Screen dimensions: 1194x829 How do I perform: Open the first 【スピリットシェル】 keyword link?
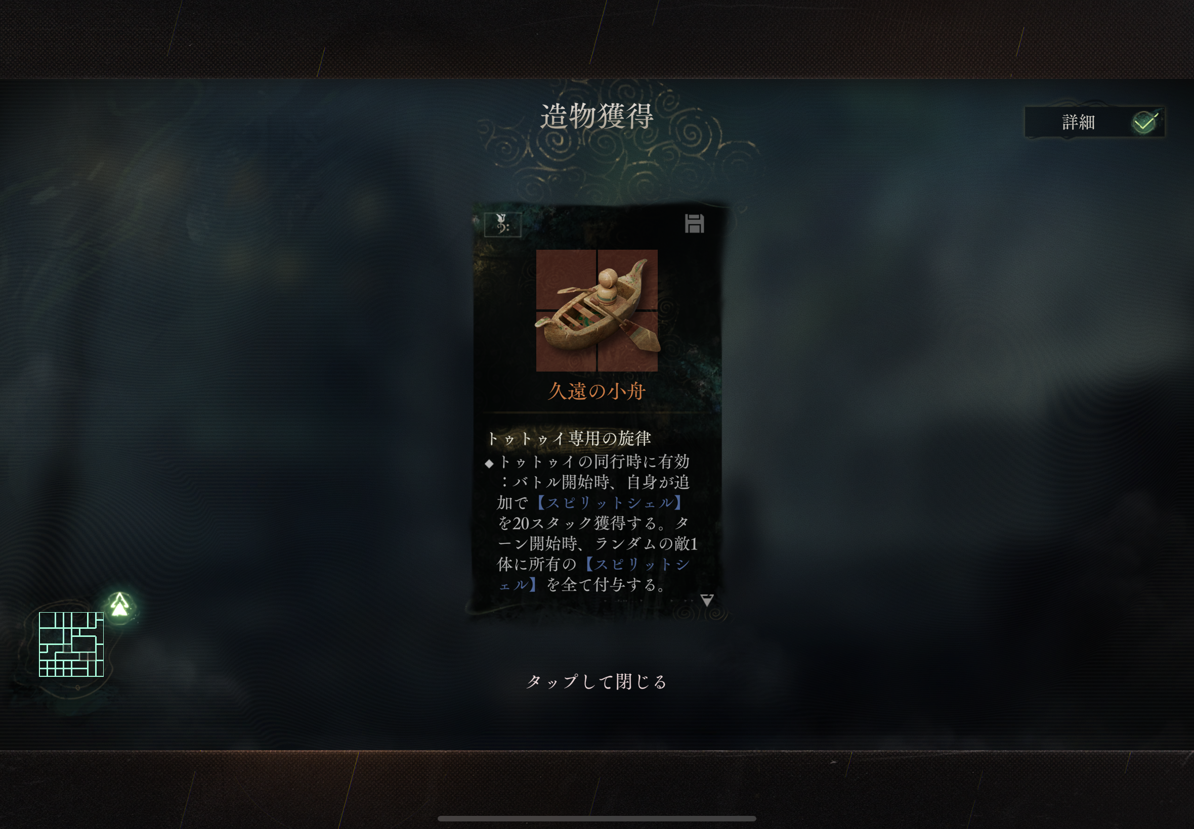coord(609,503)
